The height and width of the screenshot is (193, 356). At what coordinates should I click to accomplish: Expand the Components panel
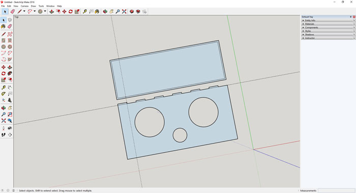(x=328, y=27)
